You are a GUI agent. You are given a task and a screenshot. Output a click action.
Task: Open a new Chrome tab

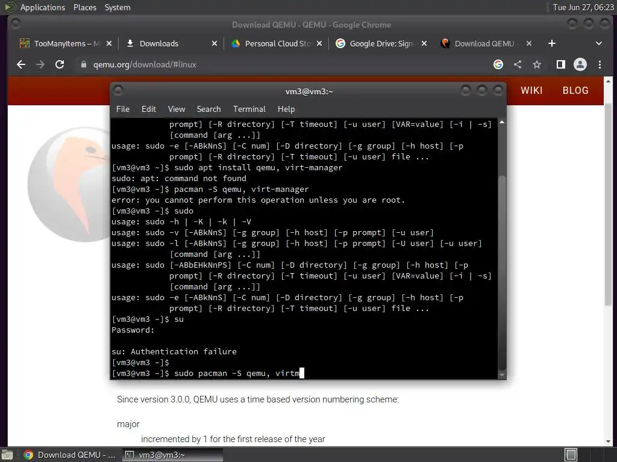(x=552, y=43)
